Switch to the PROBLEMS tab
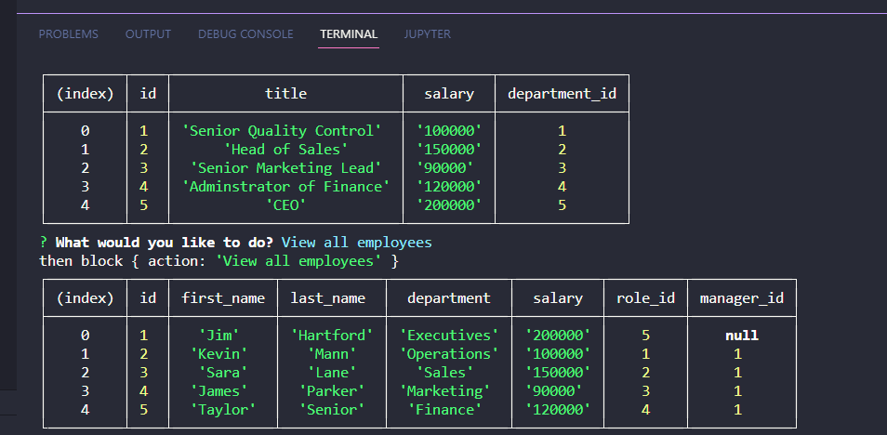Screen dimensions: 887x435 (x=69, y=34)
